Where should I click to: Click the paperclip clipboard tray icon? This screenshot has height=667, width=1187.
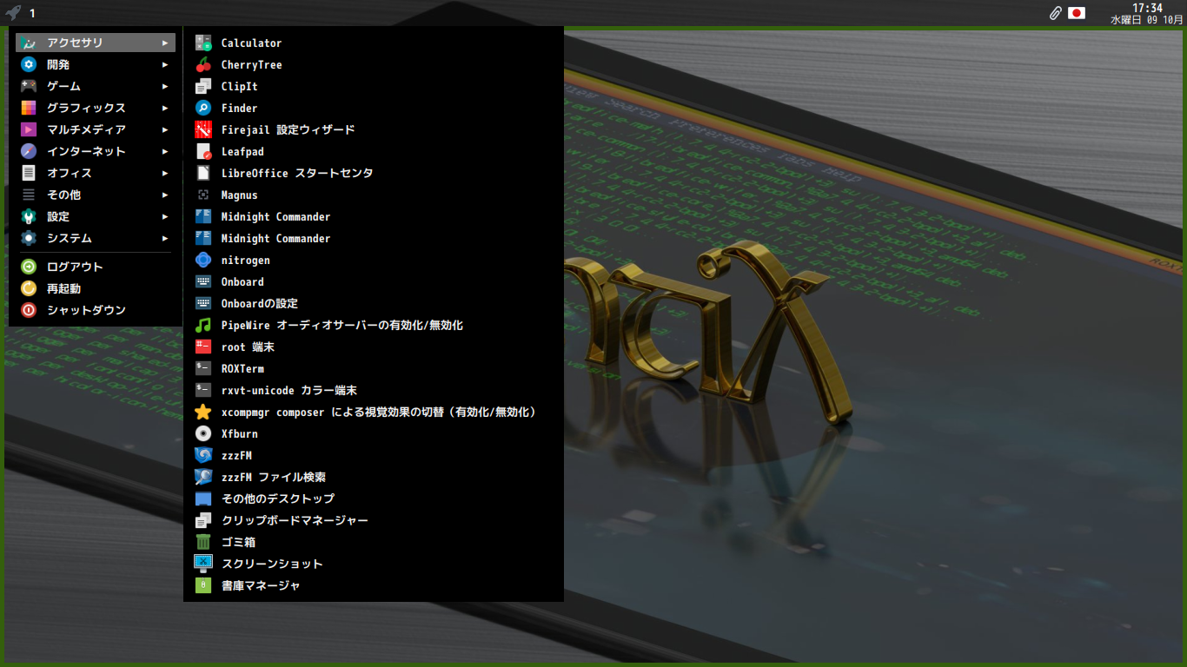1056,13
